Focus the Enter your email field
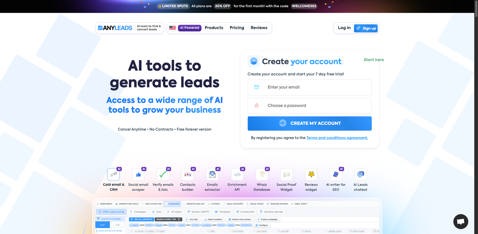Viewport: 478px width, 234px height. (310, 87)
